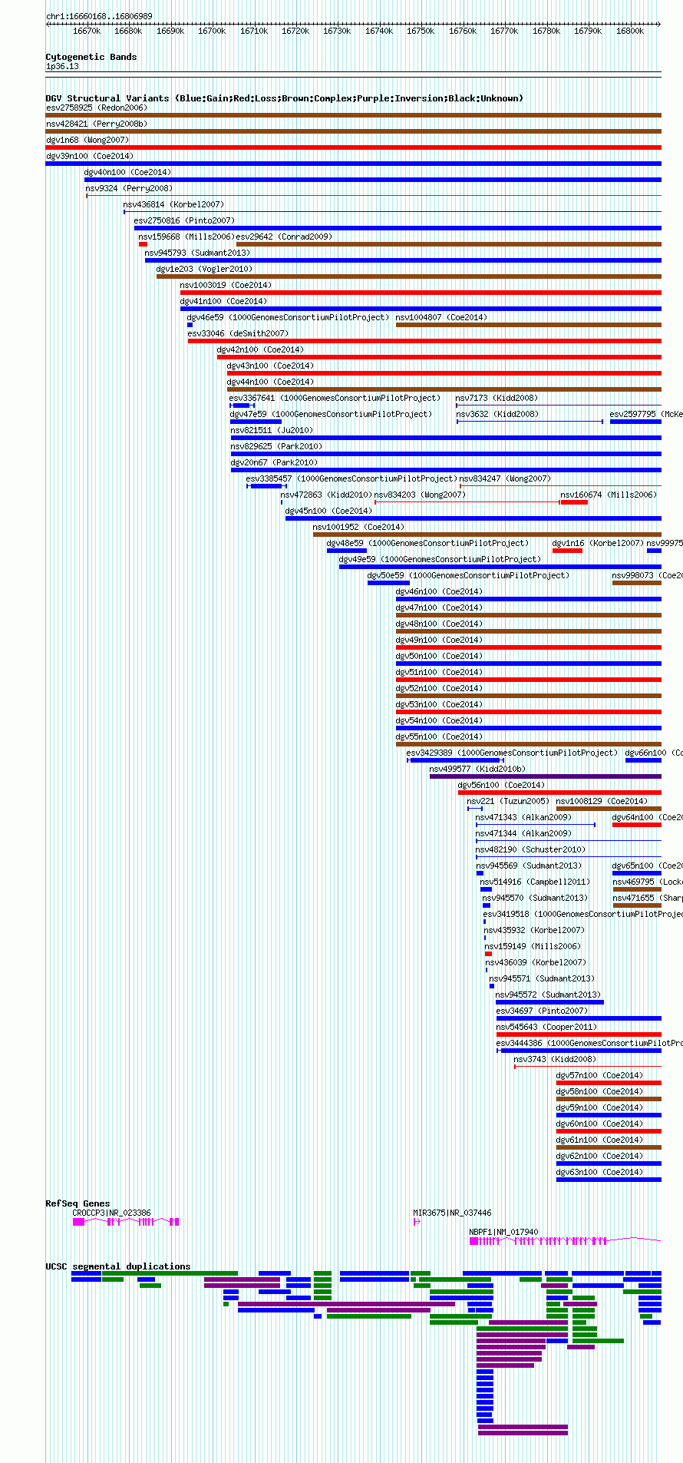Open the DGV Structural Variants track title

[x=285, y=98]
